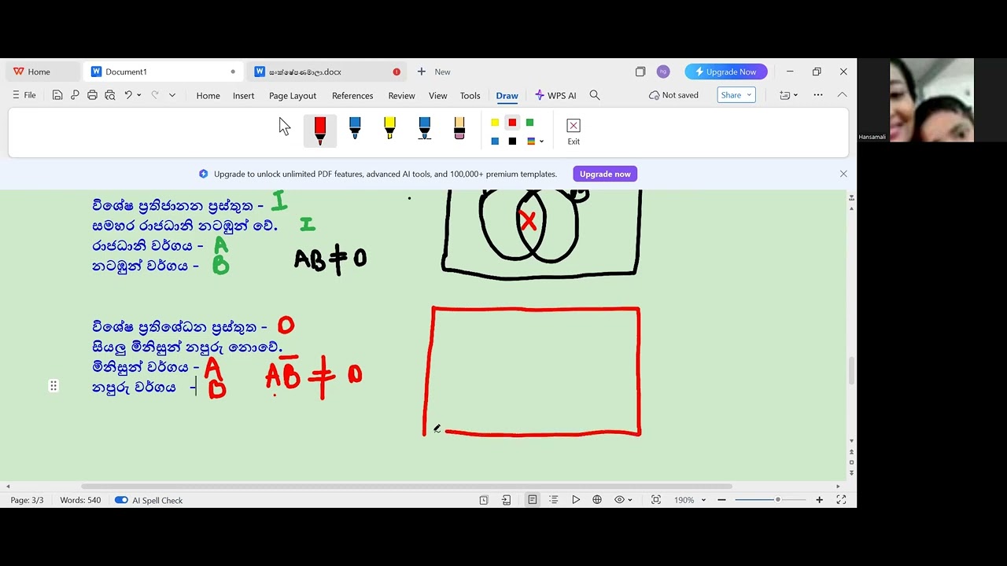This screenshot has width=1007, height=566.
Task: Enter full screen mode from status bar
Action: pos(841,500)
